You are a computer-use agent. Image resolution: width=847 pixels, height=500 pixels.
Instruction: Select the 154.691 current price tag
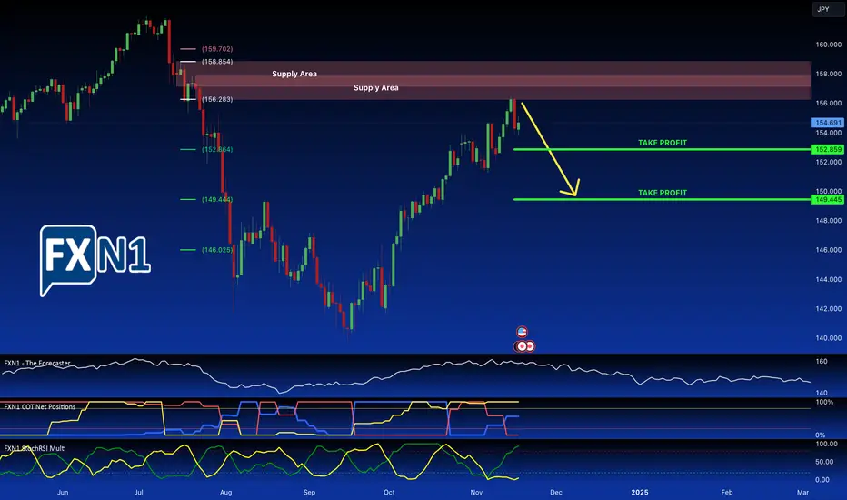(x=828, y=123)
